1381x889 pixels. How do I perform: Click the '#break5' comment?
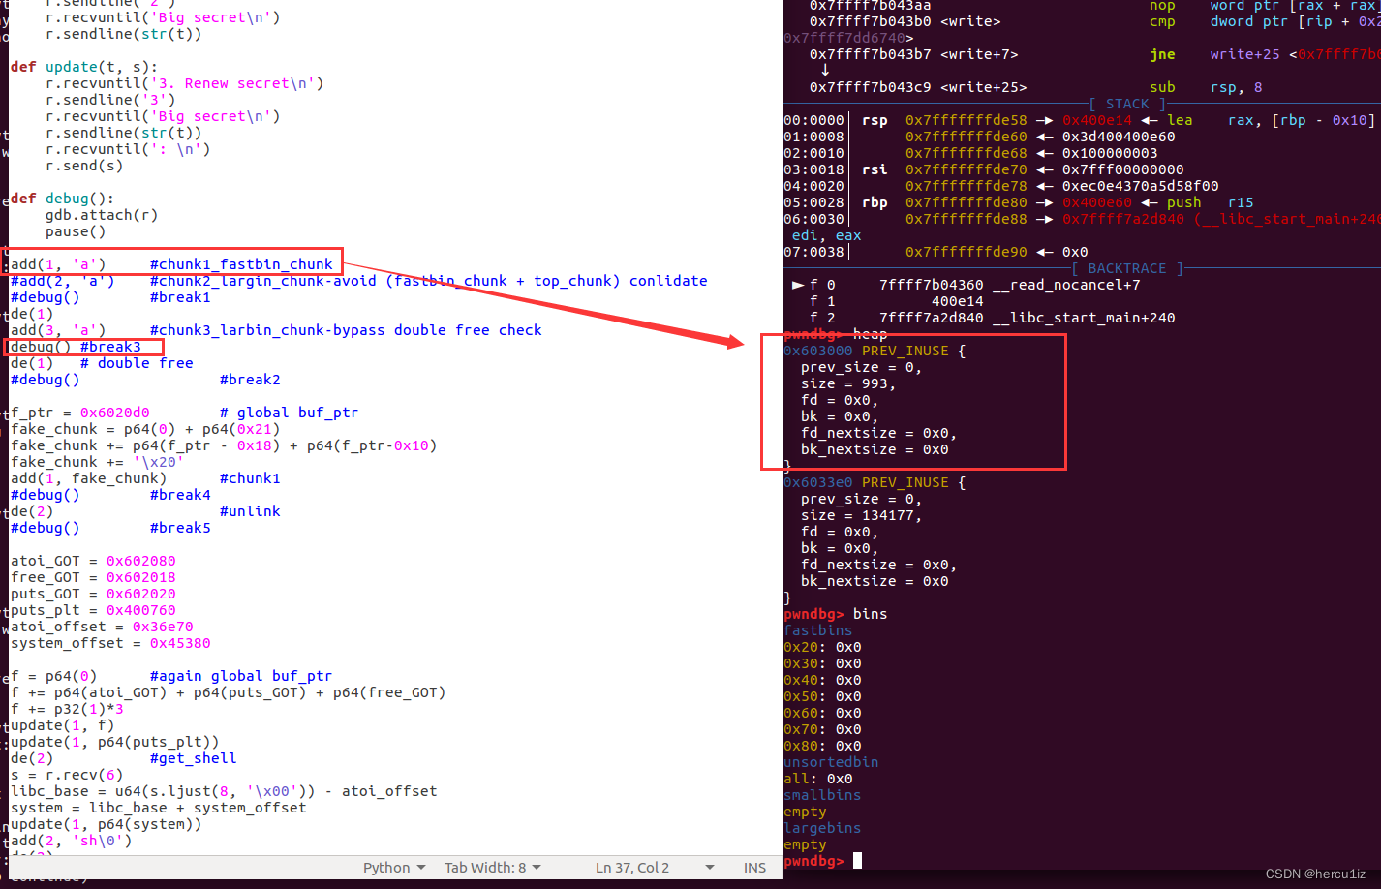pyautogui.click(x=180, y=528)
